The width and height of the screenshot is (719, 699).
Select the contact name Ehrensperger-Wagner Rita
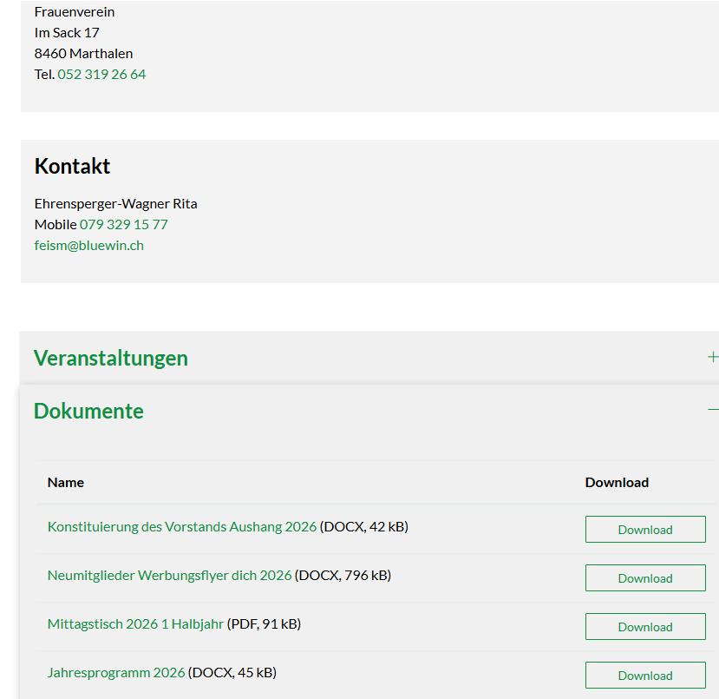pos(115,204)
